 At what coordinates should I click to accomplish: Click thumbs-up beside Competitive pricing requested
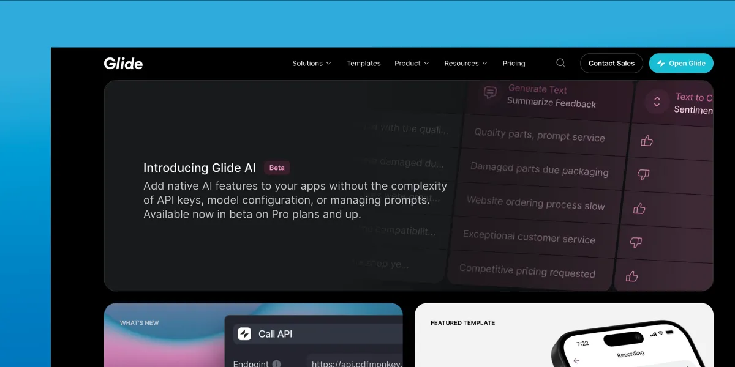click(632, 276)
